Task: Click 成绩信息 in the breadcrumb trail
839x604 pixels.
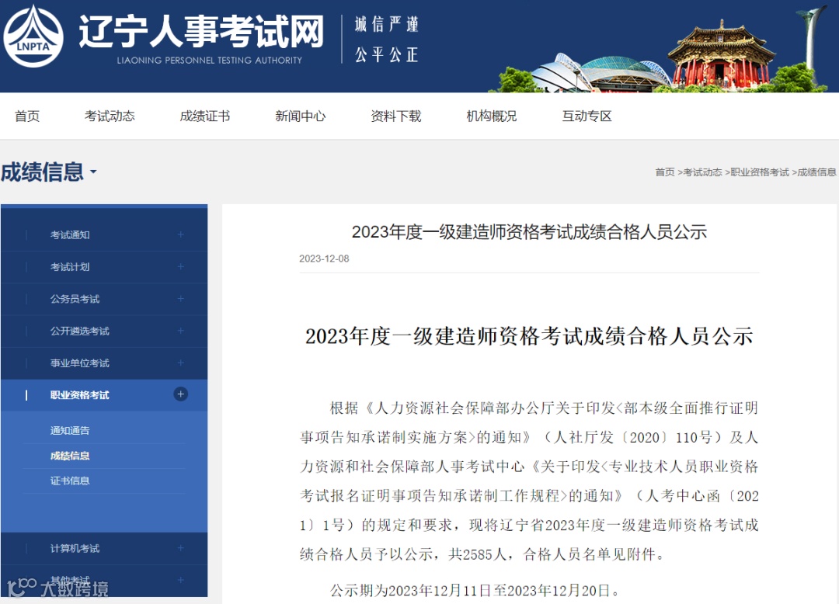Action: click(816, 172)
